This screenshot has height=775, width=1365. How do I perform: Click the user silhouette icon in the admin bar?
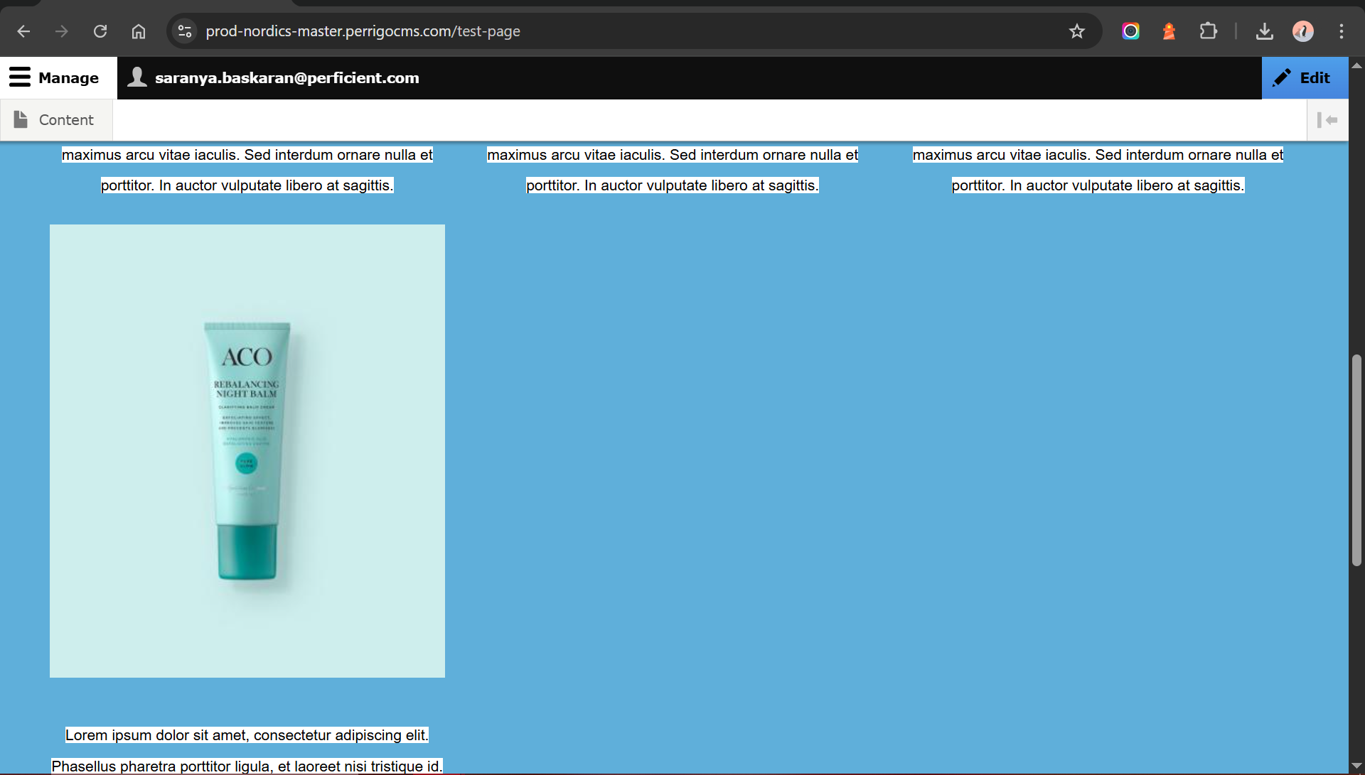tap(137, 77)
